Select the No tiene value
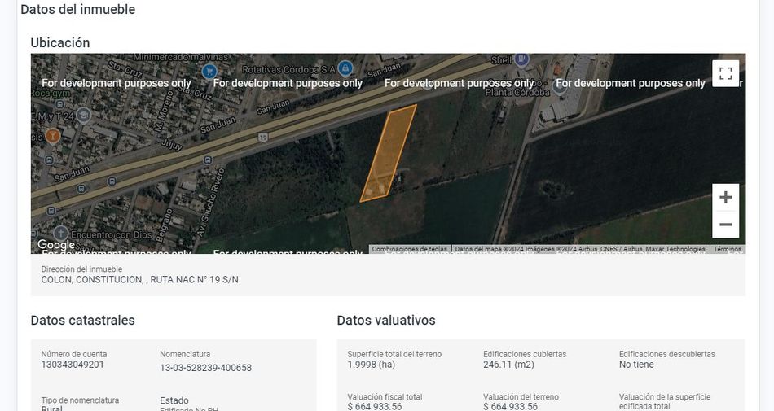The image size is (774, 411). pos(636,365)
